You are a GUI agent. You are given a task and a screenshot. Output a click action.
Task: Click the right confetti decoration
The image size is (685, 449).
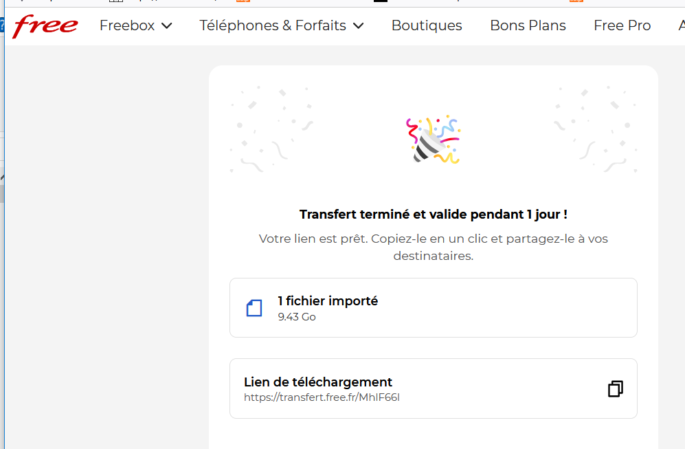click(595, 129)
